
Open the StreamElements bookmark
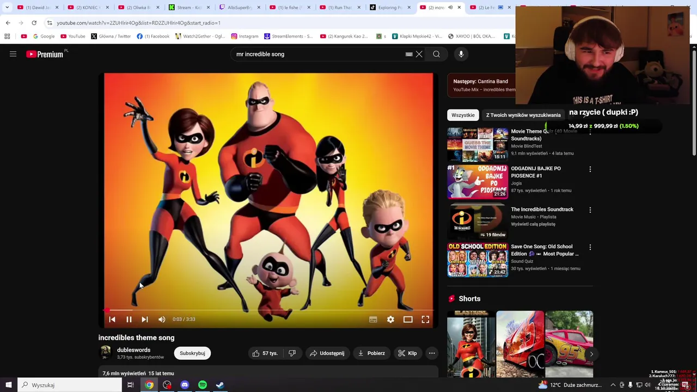point(289,36)
